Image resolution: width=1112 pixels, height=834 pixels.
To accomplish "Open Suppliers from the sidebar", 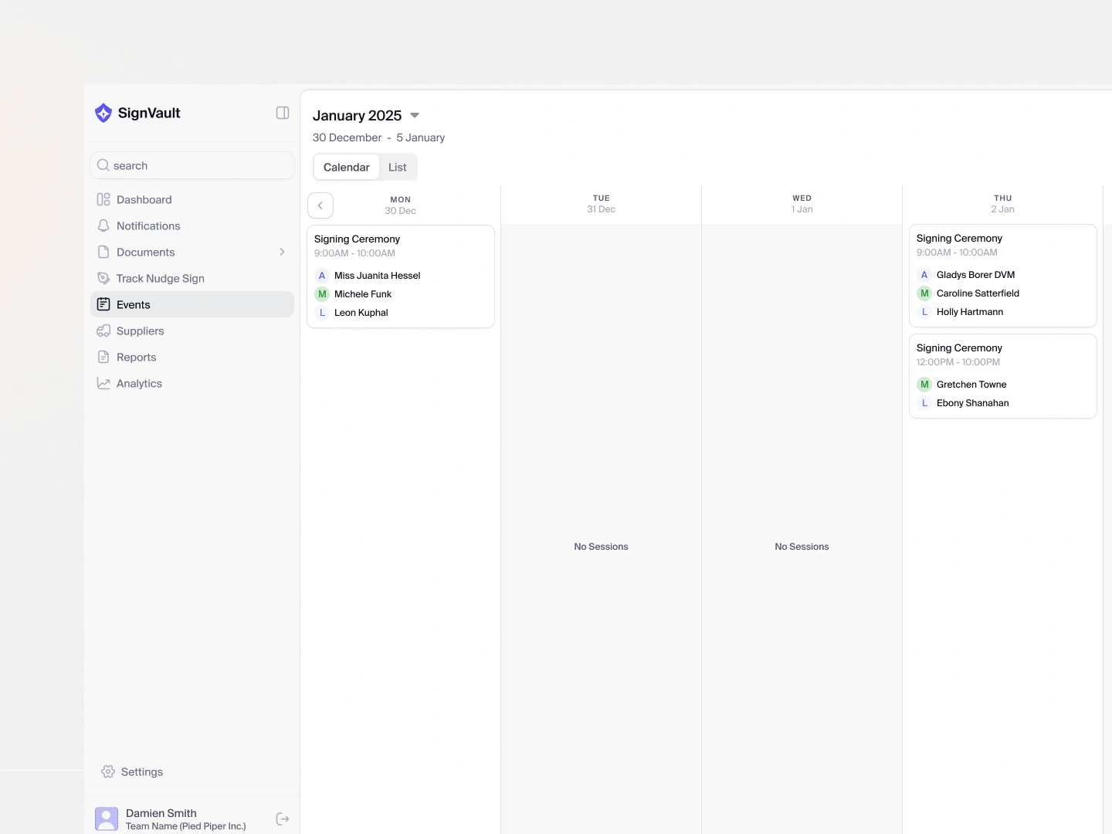I will coord(192,331).
